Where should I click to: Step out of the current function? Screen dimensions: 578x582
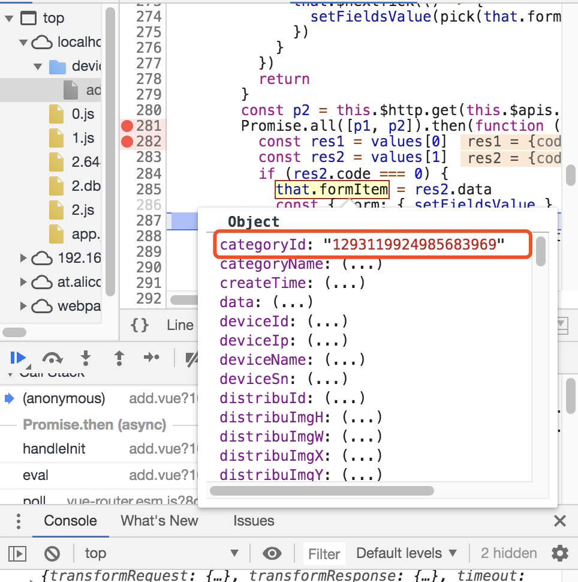pyautogui.click(x=118, y=357)
